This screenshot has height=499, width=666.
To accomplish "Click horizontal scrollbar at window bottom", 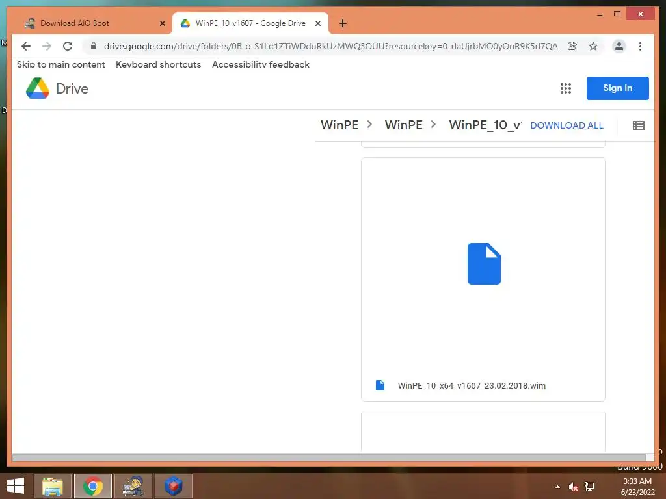I will [x=328, y=457].
